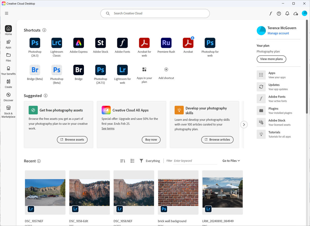This screenshot has height=226, width=310.
Task: Expand the hamburger menu
Action: tap(6, 13)
